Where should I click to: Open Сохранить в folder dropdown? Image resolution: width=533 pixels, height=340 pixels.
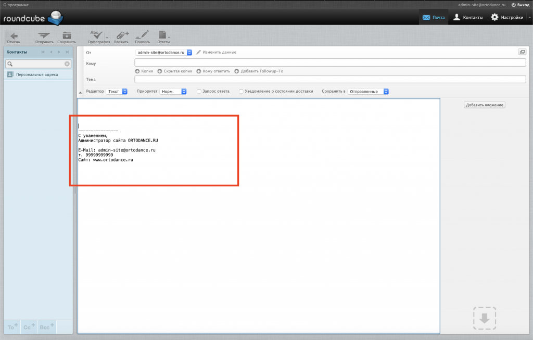tap(368, 92)
